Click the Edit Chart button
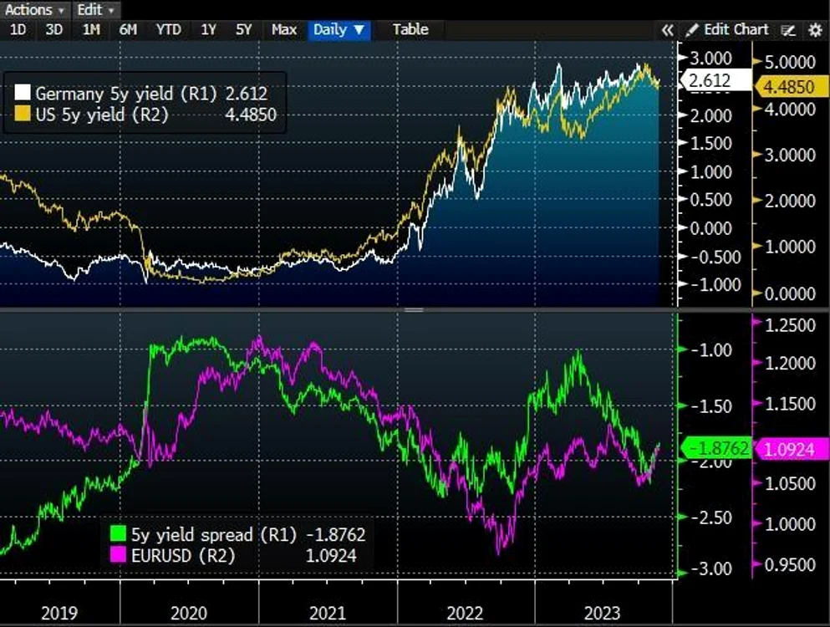 (x=727, y=29)
